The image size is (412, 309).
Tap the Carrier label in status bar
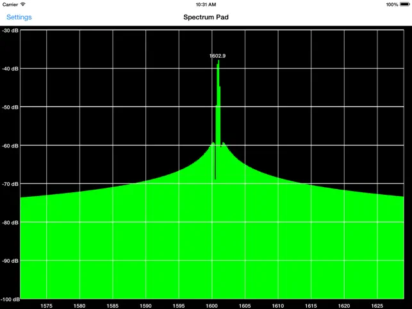pos(10,4)
